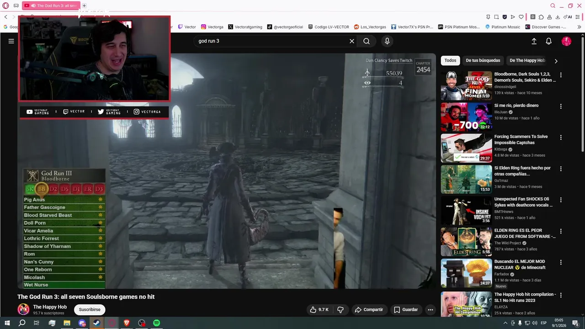
Task: Show more filter chips with right chevron
Action: [556, 61]
